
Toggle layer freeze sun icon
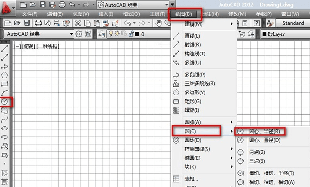pos(117,34)
